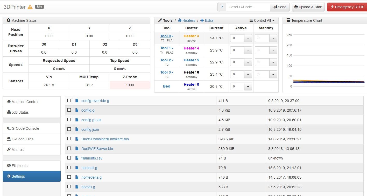Click the Send G-Code input field
Viewport: 367px width, 196px height.
pyautogui.click(x=248, y=7)
